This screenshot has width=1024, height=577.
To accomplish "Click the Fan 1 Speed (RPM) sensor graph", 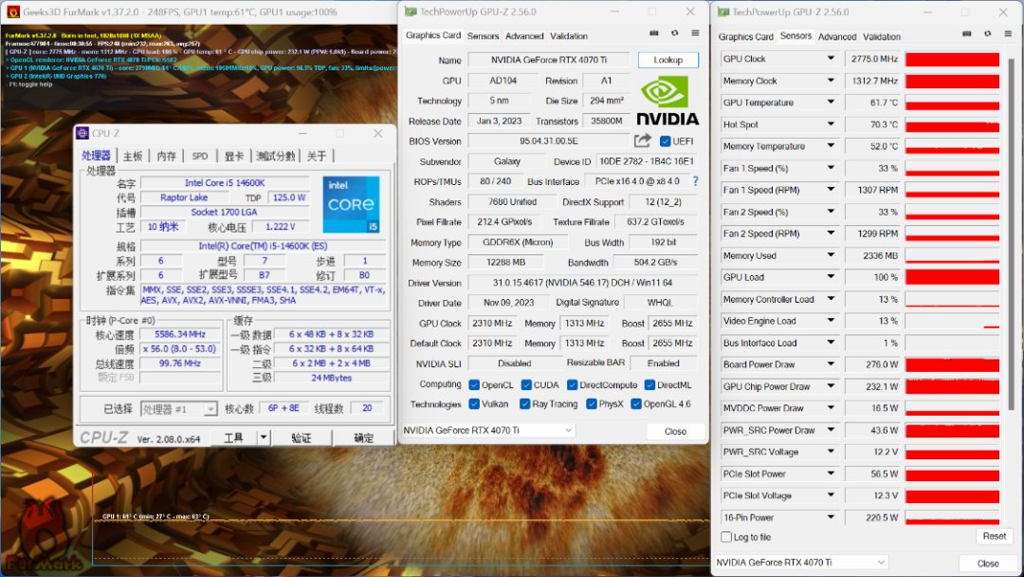I will [x=952, y=190].
